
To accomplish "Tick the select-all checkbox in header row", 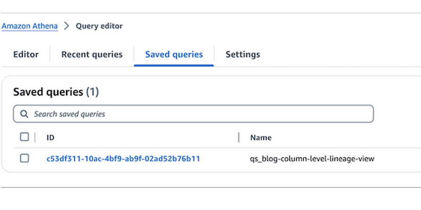I will pyautogui.click(x=25, y=137).
